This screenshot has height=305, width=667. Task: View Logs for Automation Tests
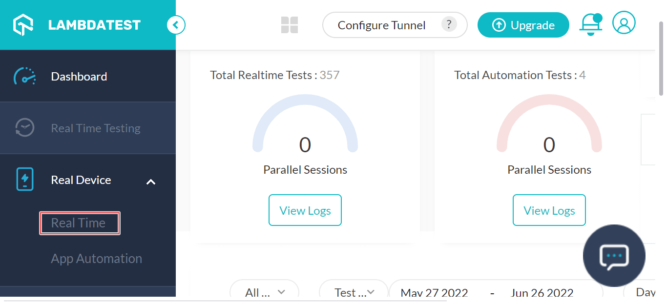[x=549, y=210]
